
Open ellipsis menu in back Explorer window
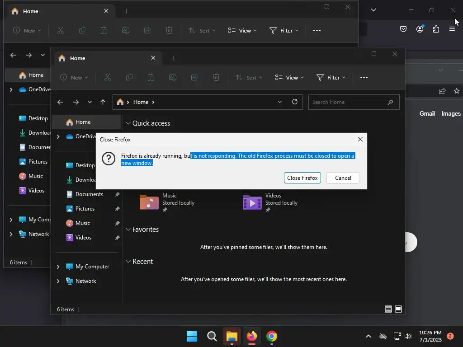click(317, 30)
